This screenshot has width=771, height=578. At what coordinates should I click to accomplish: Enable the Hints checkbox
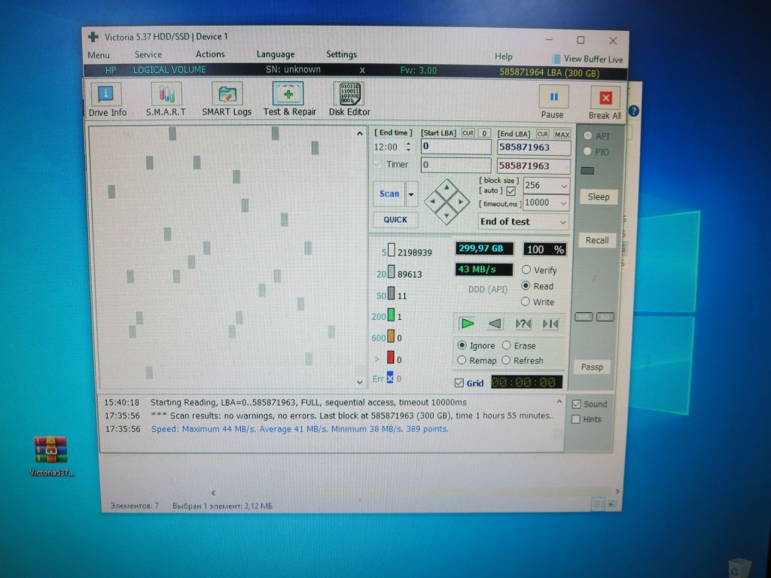576,419
